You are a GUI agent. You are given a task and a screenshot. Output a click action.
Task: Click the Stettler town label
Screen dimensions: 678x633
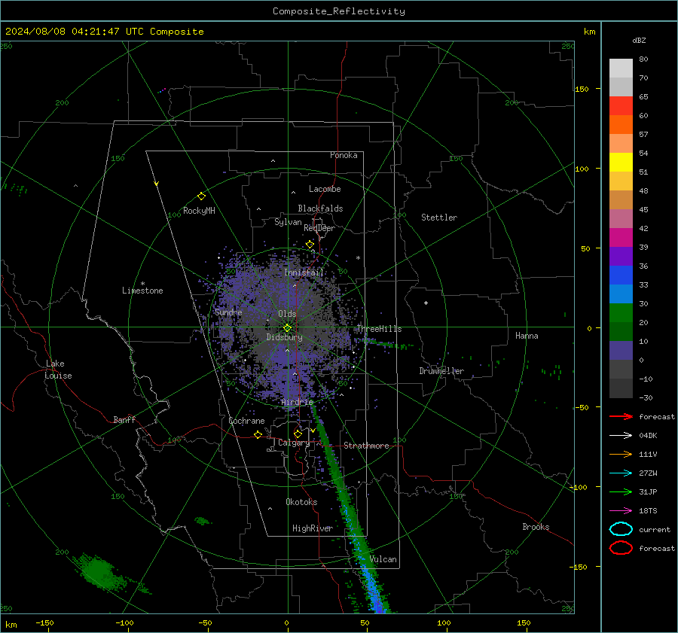point(439,218)
